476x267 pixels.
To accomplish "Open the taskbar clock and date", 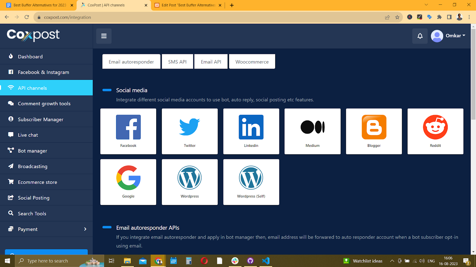I will tap(448, 261).
